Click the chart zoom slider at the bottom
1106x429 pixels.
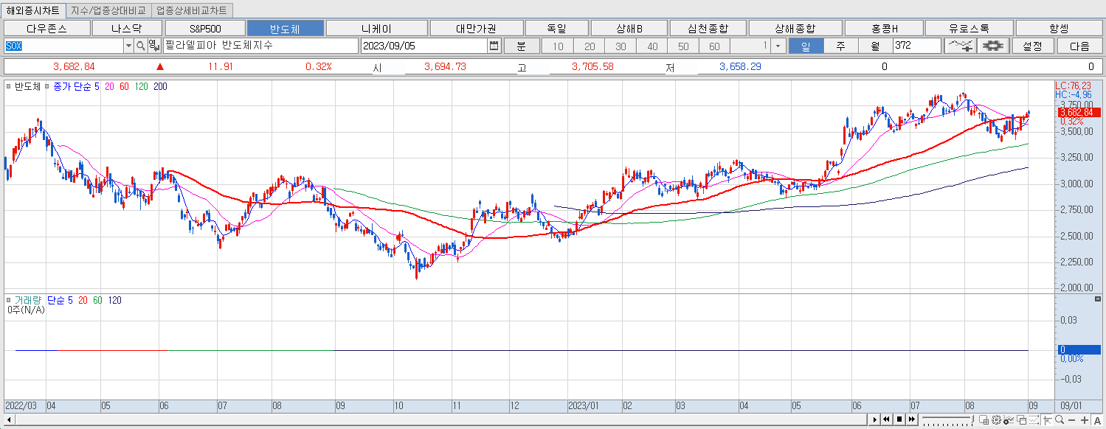click(x=948, y=419)
